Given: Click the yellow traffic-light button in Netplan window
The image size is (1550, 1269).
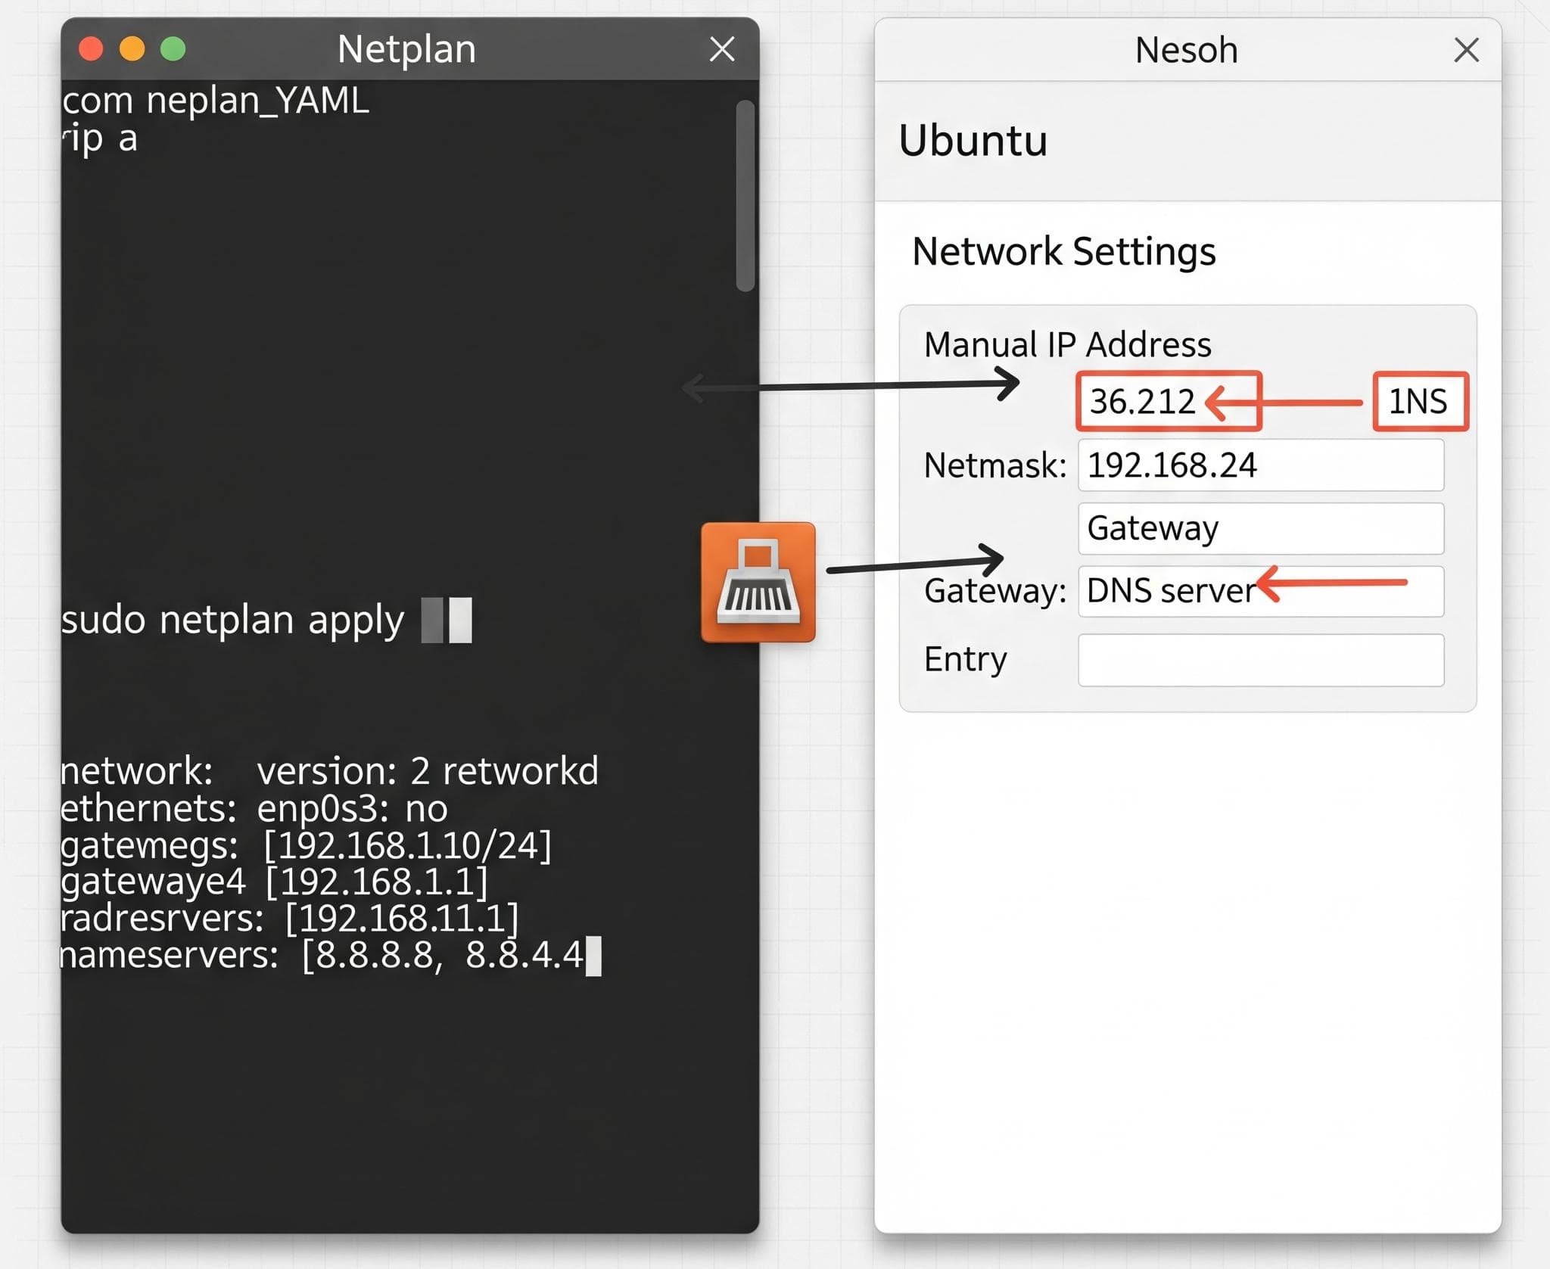Looking at the screenshot, I should point(132,49).
